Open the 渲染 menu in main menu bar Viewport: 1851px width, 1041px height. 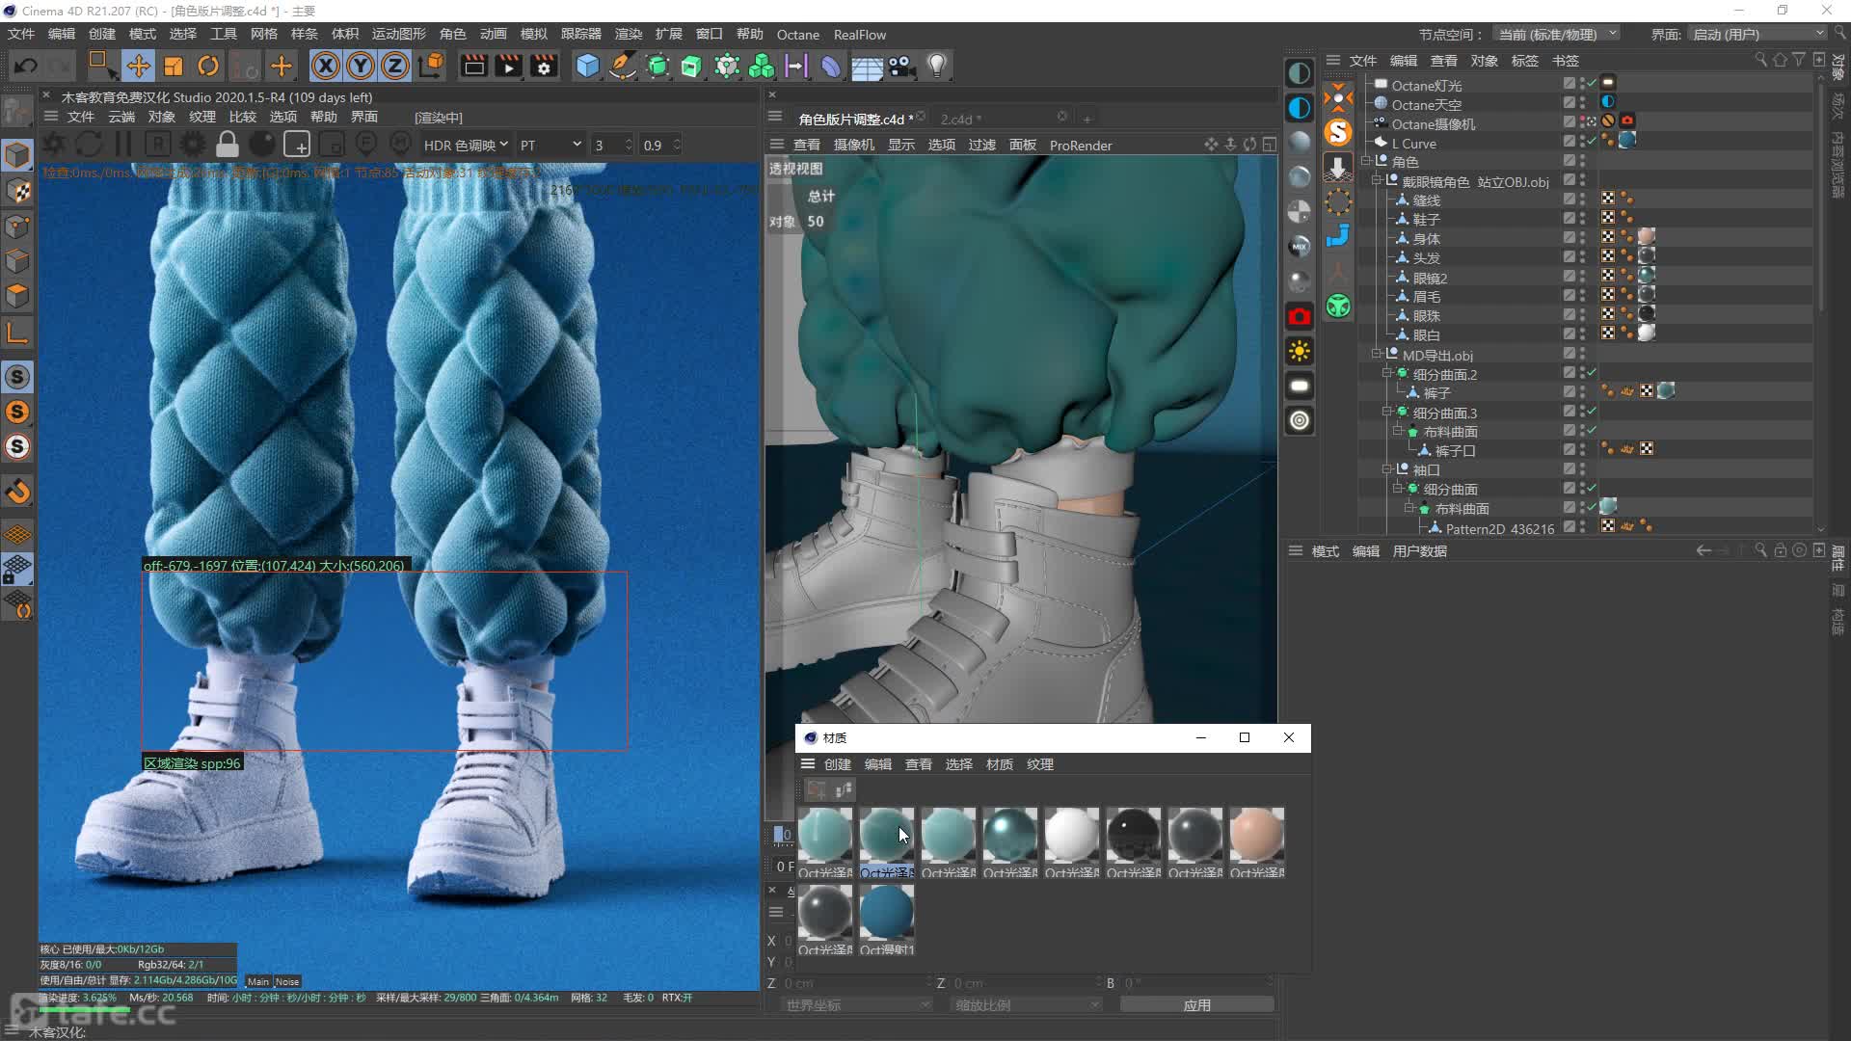click(629, 34)
